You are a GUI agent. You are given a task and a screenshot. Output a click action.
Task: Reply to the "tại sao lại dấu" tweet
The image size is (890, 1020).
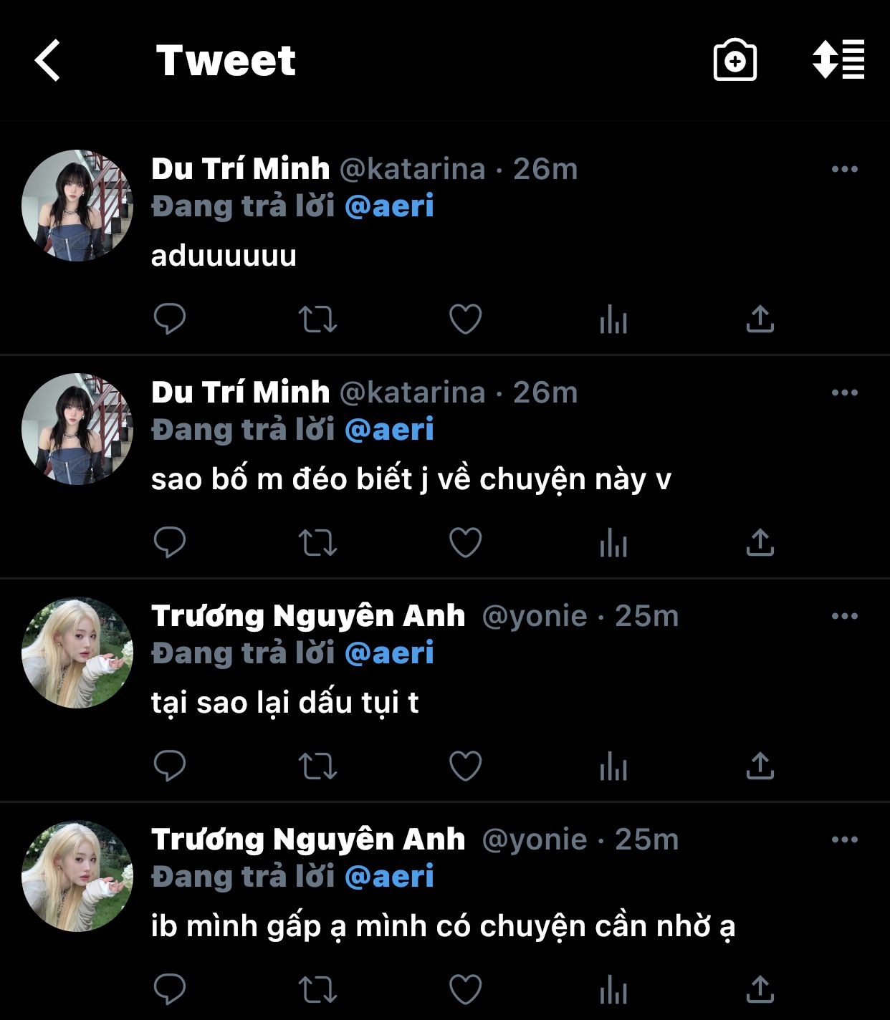tap(170, 766)
